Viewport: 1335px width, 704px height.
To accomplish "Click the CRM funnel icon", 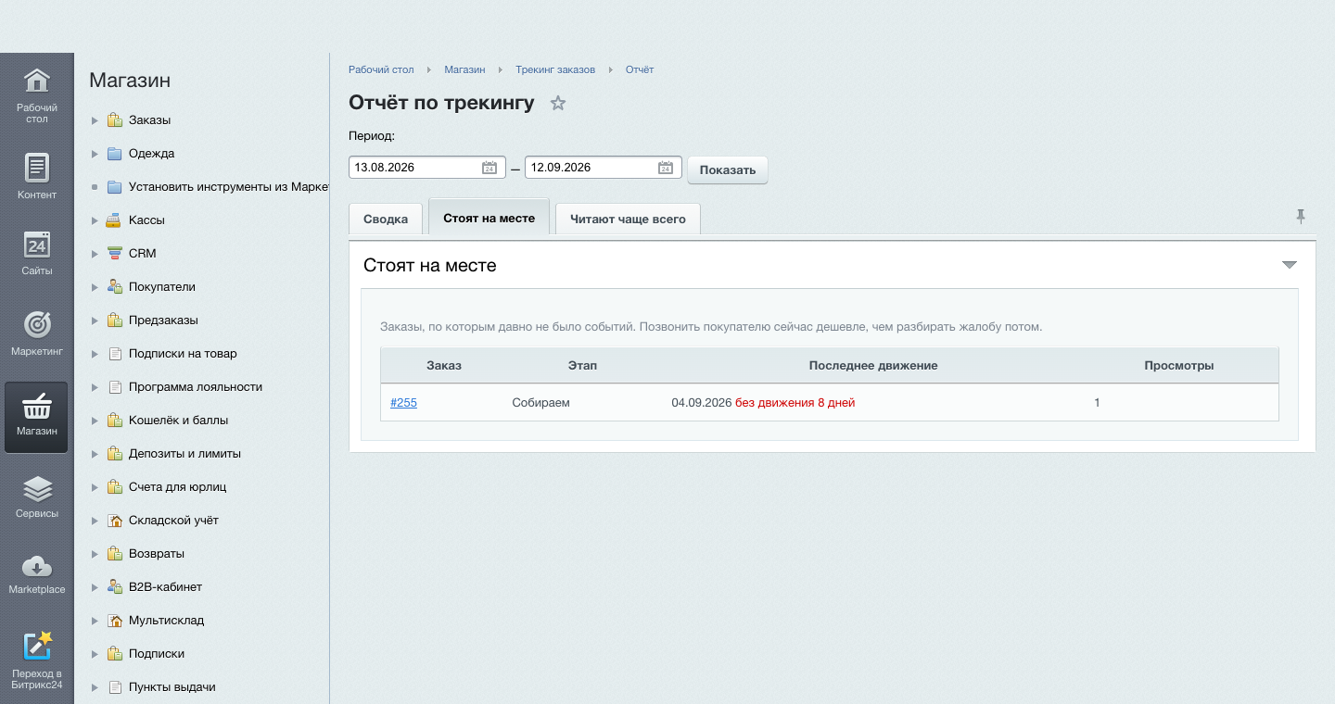I will (x=114, y=254).
